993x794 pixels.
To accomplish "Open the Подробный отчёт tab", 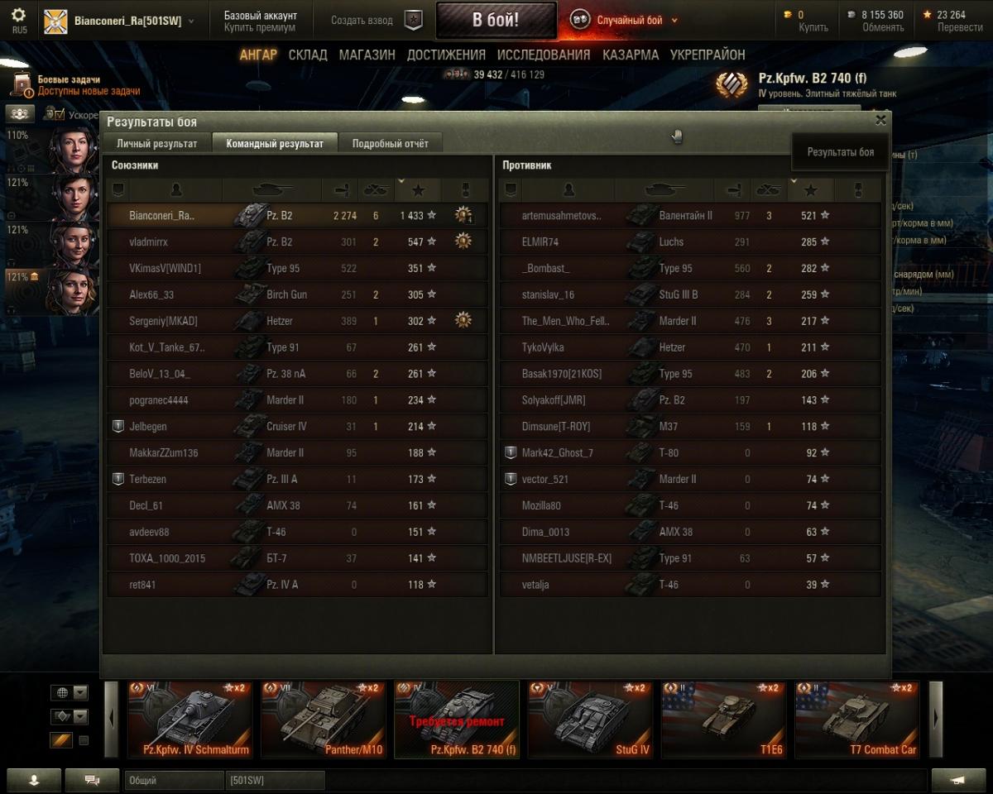I will point(391,143).
